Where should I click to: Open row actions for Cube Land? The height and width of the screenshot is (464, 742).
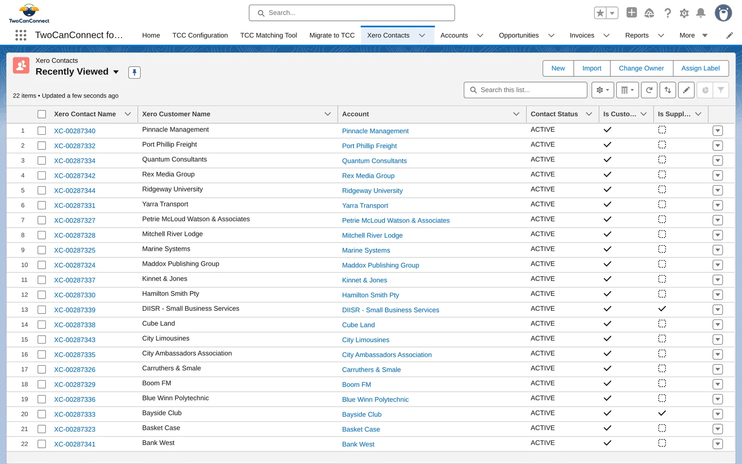coord(718,325)
